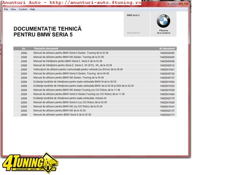This screenshot has width=233, height=175.
Task: Select document number 1492601593
Action: (x=167, y=86)
